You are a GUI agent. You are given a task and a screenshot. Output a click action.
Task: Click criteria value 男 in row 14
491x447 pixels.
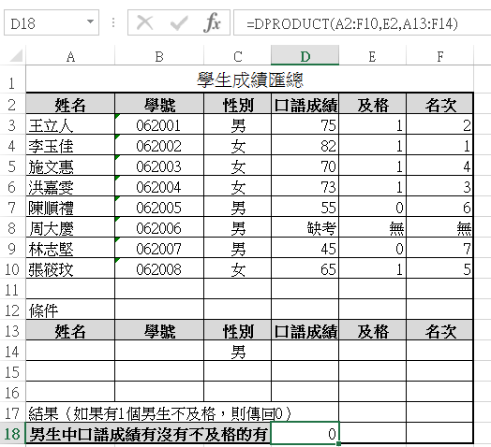238,352
